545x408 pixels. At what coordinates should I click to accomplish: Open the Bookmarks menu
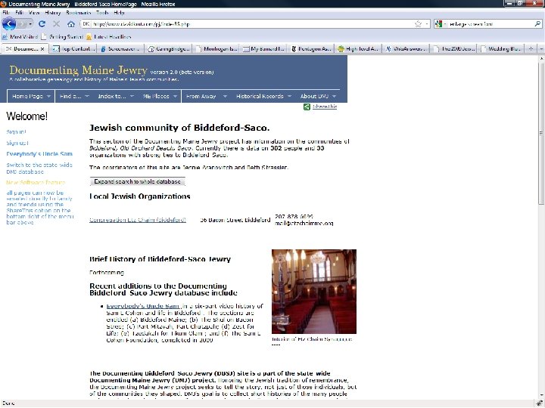point(78,13)
